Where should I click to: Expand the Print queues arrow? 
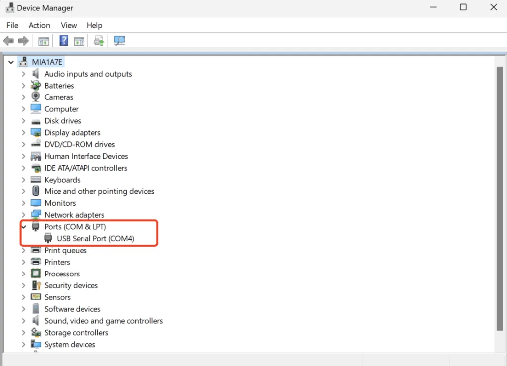click(23, 250)
